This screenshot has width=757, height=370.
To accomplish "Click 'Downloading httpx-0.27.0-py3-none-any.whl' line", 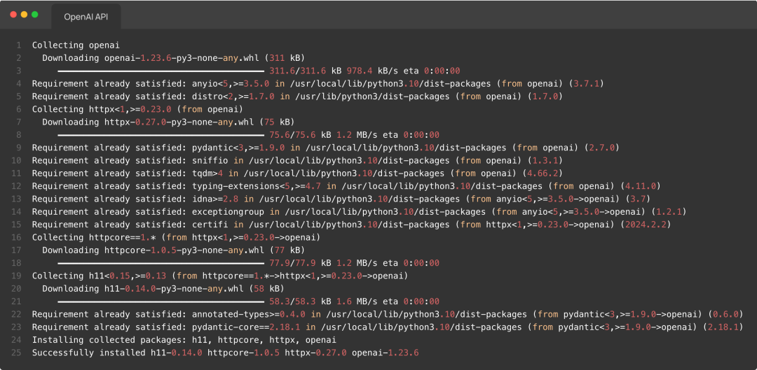I will tap(168, 122).
